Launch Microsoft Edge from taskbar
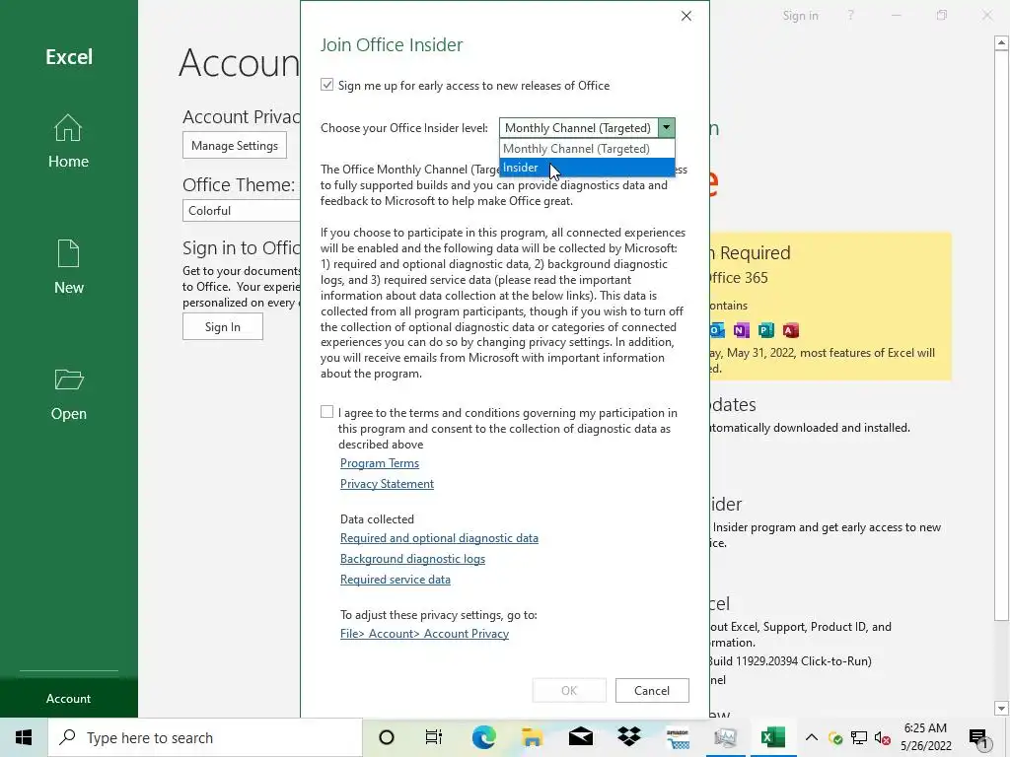Screen dimensions: 1010x757 point(483,737)
